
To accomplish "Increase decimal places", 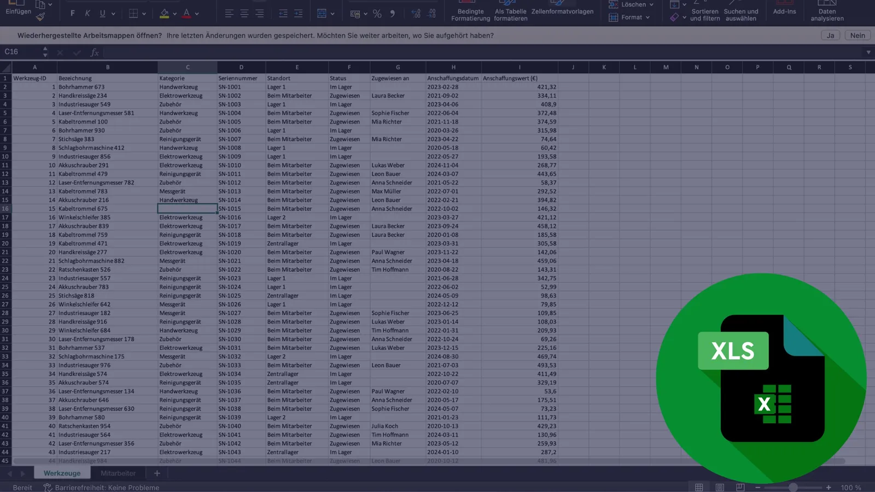I will (x=416, y=13).
